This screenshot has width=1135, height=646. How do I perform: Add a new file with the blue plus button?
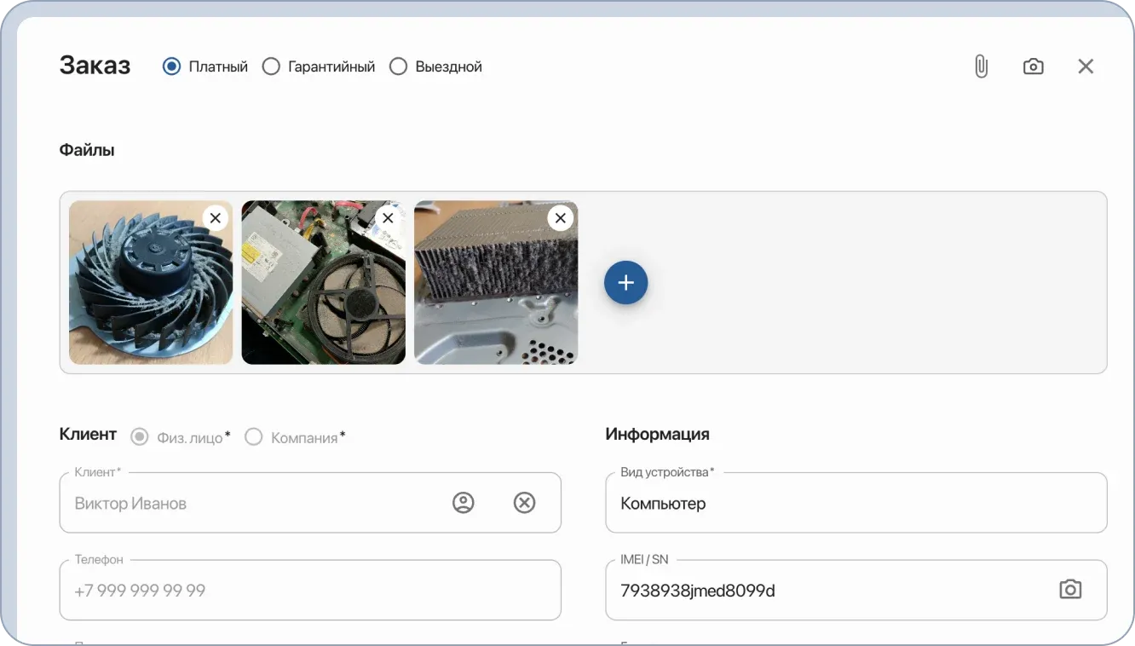(626, 282)
